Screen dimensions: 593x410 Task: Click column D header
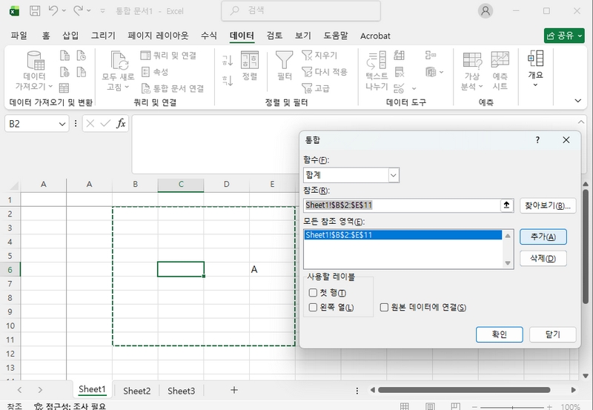[x=227, y=184]
